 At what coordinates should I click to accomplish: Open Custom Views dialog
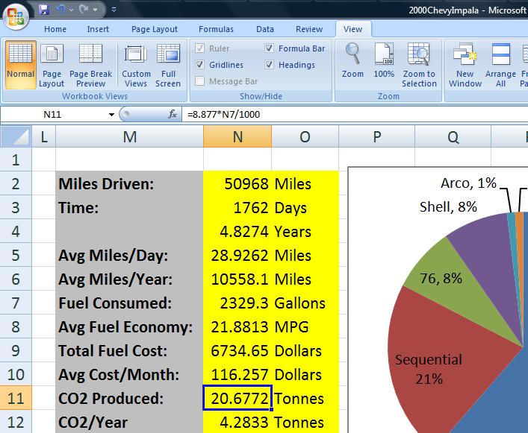(136, 65)
